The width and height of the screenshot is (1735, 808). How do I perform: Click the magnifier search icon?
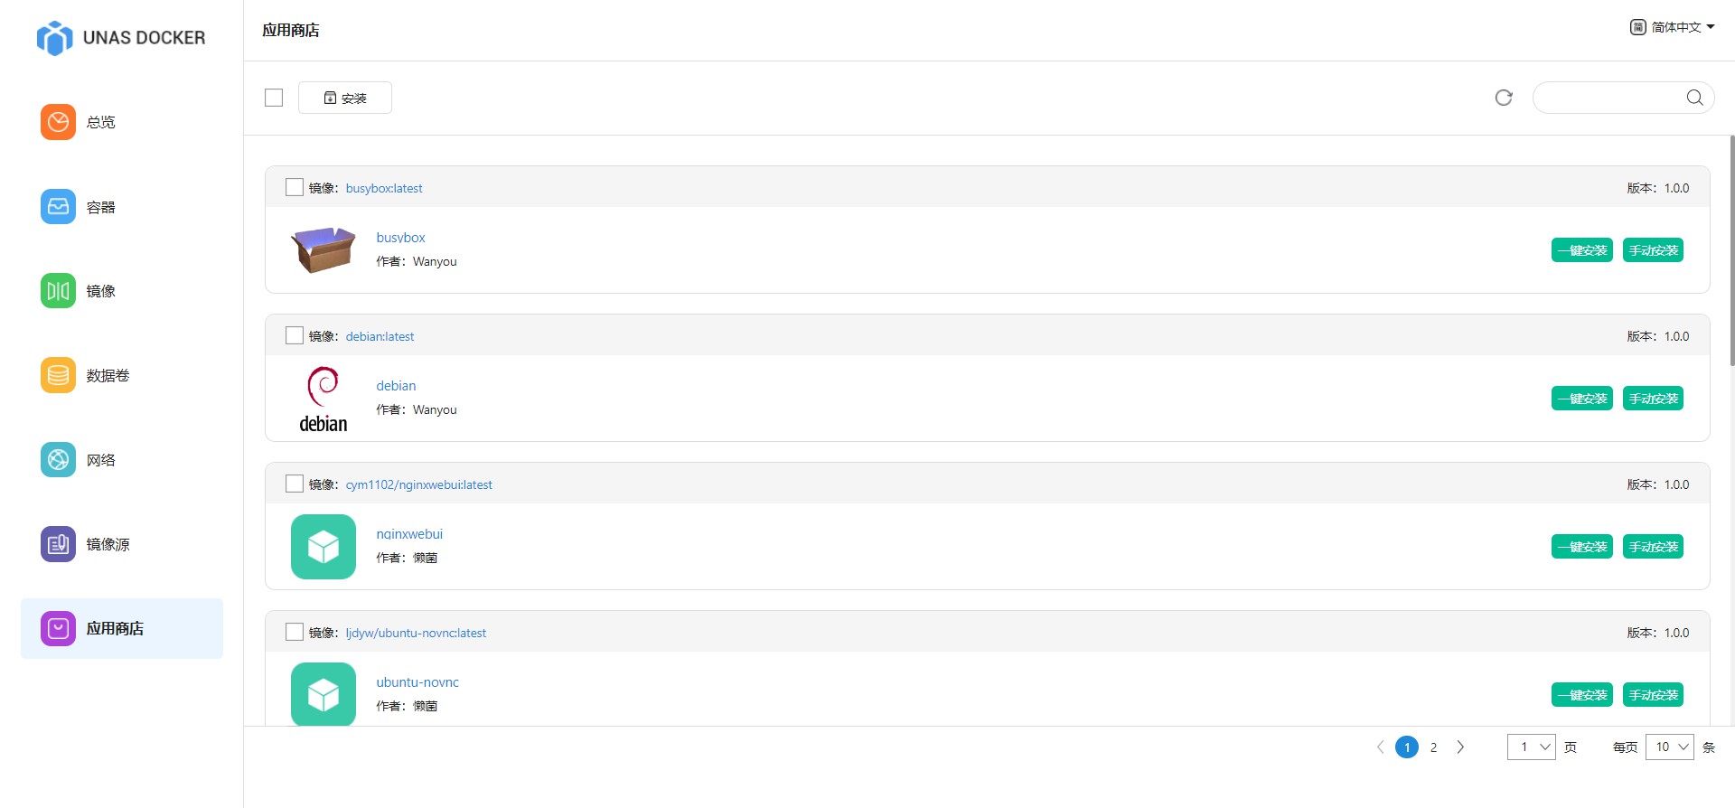tap(1694, 98)
